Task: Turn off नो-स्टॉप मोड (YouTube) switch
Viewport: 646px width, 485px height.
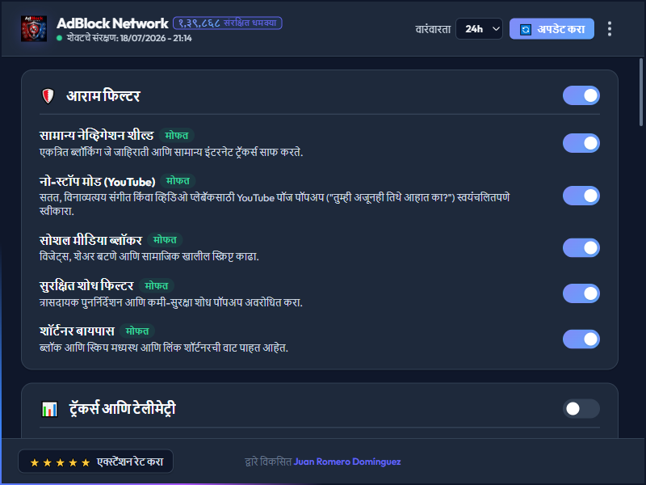Action: pyautogui.click(x=581, y=196)
